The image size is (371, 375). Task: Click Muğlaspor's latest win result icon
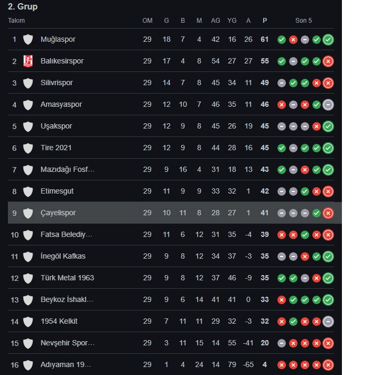(x=328, y=39)
